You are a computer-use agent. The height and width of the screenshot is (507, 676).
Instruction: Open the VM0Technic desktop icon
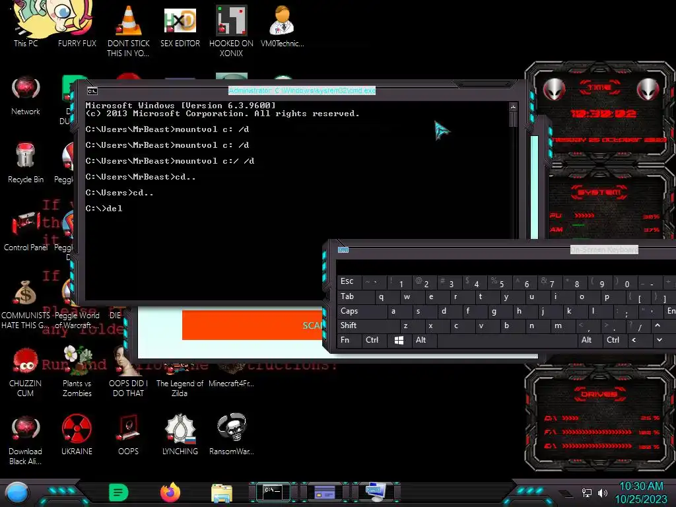(282, 26)
